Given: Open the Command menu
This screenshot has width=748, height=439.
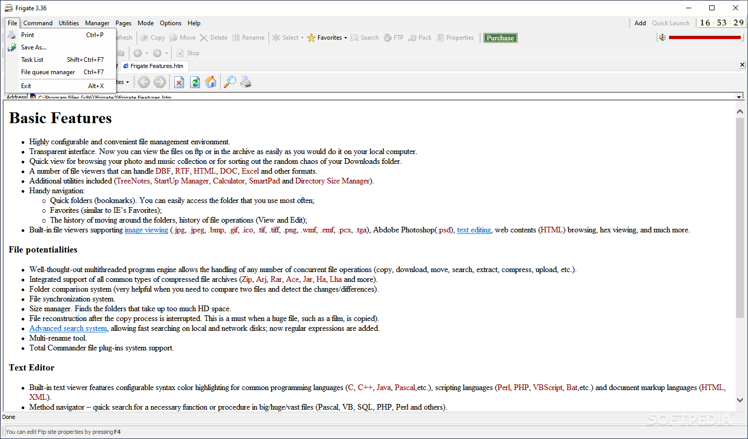Looking at the screenshot, I should pyautogui.click(x=38, y=23).
